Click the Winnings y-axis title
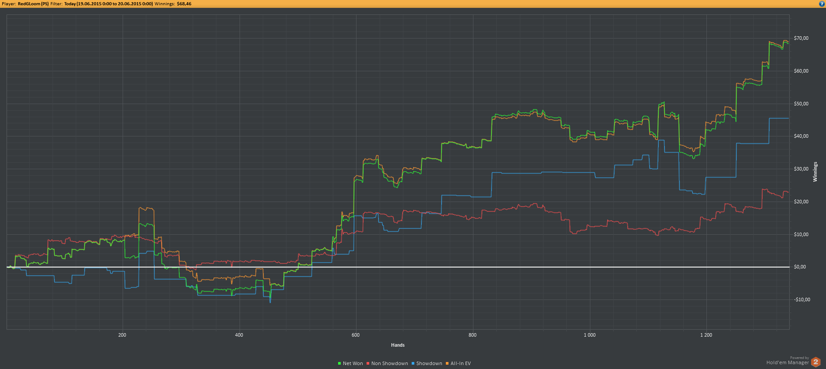The width and height of the screenshot is (826, 369). (815, 172)
